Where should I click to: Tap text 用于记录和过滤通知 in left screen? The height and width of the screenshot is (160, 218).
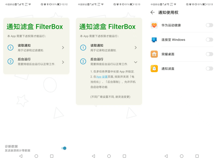(x=31, y=50)
